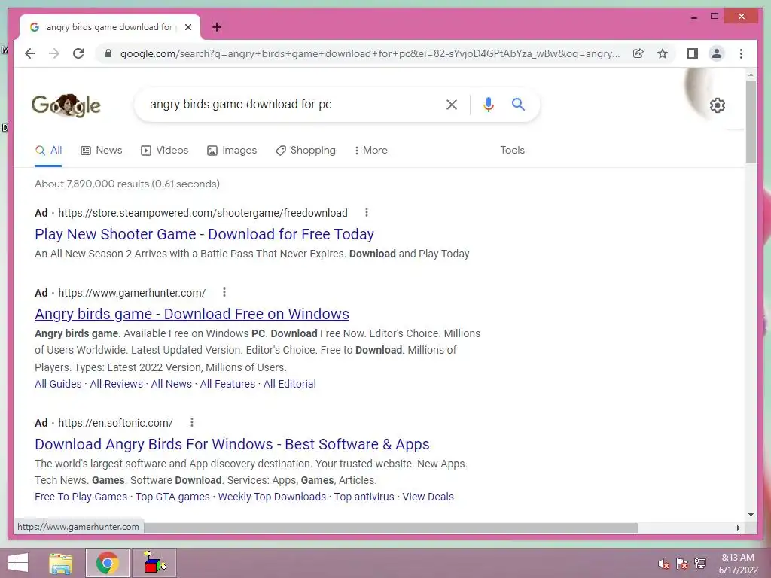
Task: Open options for the steampowered ad
Action: coord(367,212)
